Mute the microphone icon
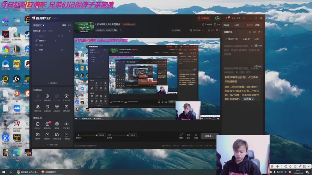This screenshot has height=175, width=312. click(x=78, y=135)
